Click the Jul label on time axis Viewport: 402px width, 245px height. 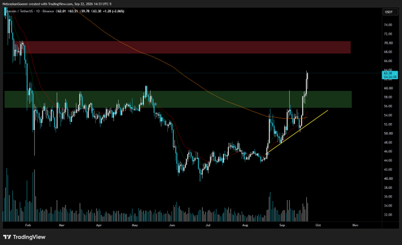pyautogui.click(x=208, y=225)
